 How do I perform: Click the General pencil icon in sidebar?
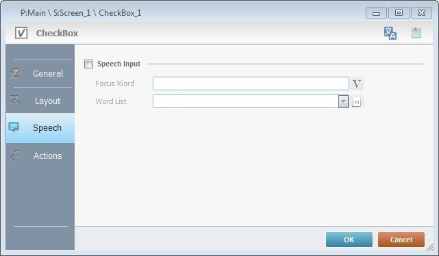[15, 73]
